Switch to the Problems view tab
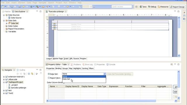 click(x=76, y=64)
